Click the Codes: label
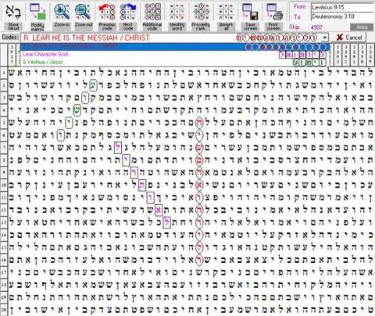The image size is (375, 316). point(10,38)
